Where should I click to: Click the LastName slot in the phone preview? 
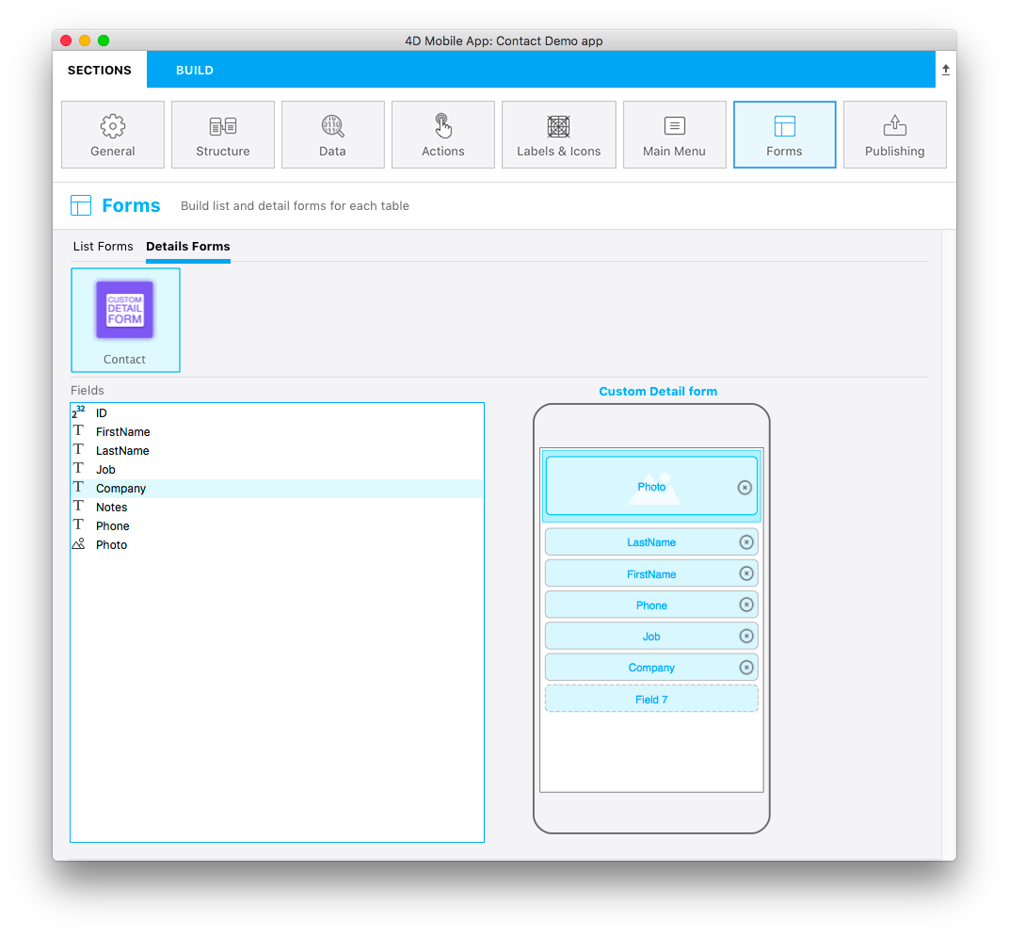[651, 542]
